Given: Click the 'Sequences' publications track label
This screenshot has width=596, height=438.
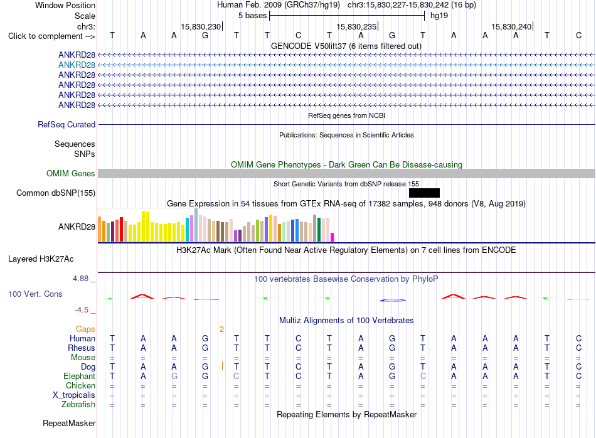Looking at the screenshot, I should tap(75, 144).
